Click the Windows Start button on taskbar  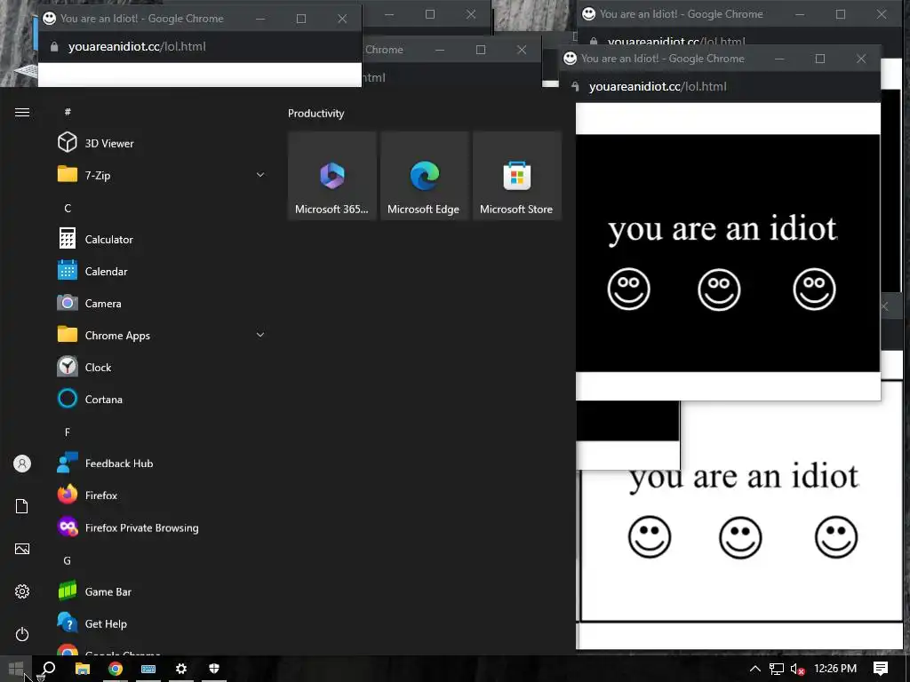pyautogui.click(x=16, y=669)
